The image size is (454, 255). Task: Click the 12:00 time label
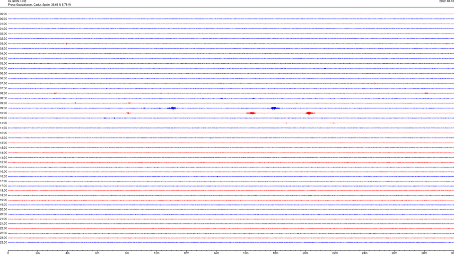coord(3,133)
